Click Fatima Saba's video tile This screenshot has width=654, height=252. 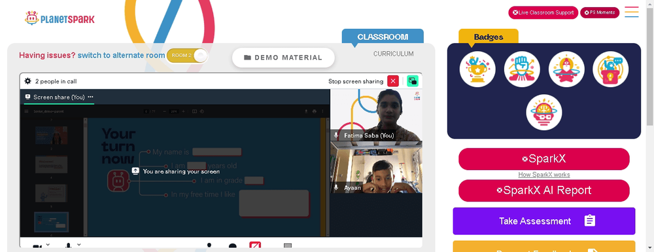(x=376, y=115)
